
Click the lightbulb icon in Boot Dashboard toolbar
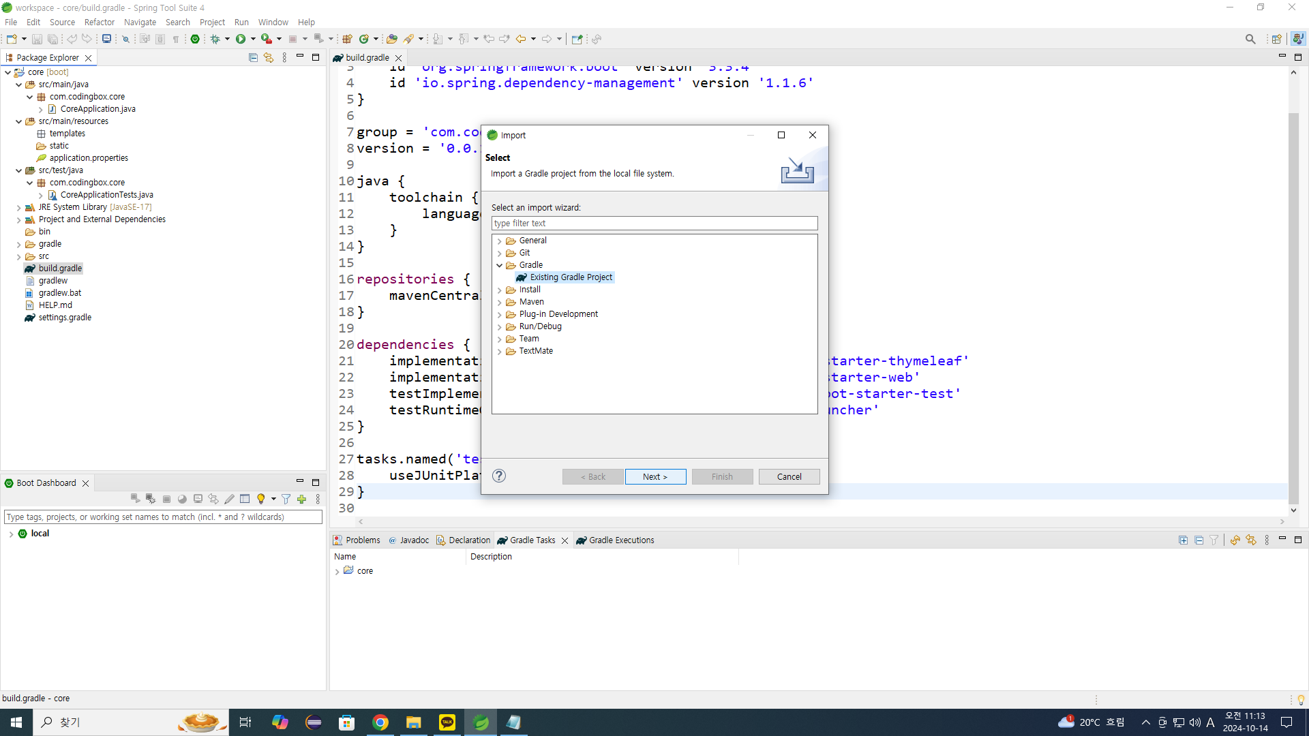260,500
